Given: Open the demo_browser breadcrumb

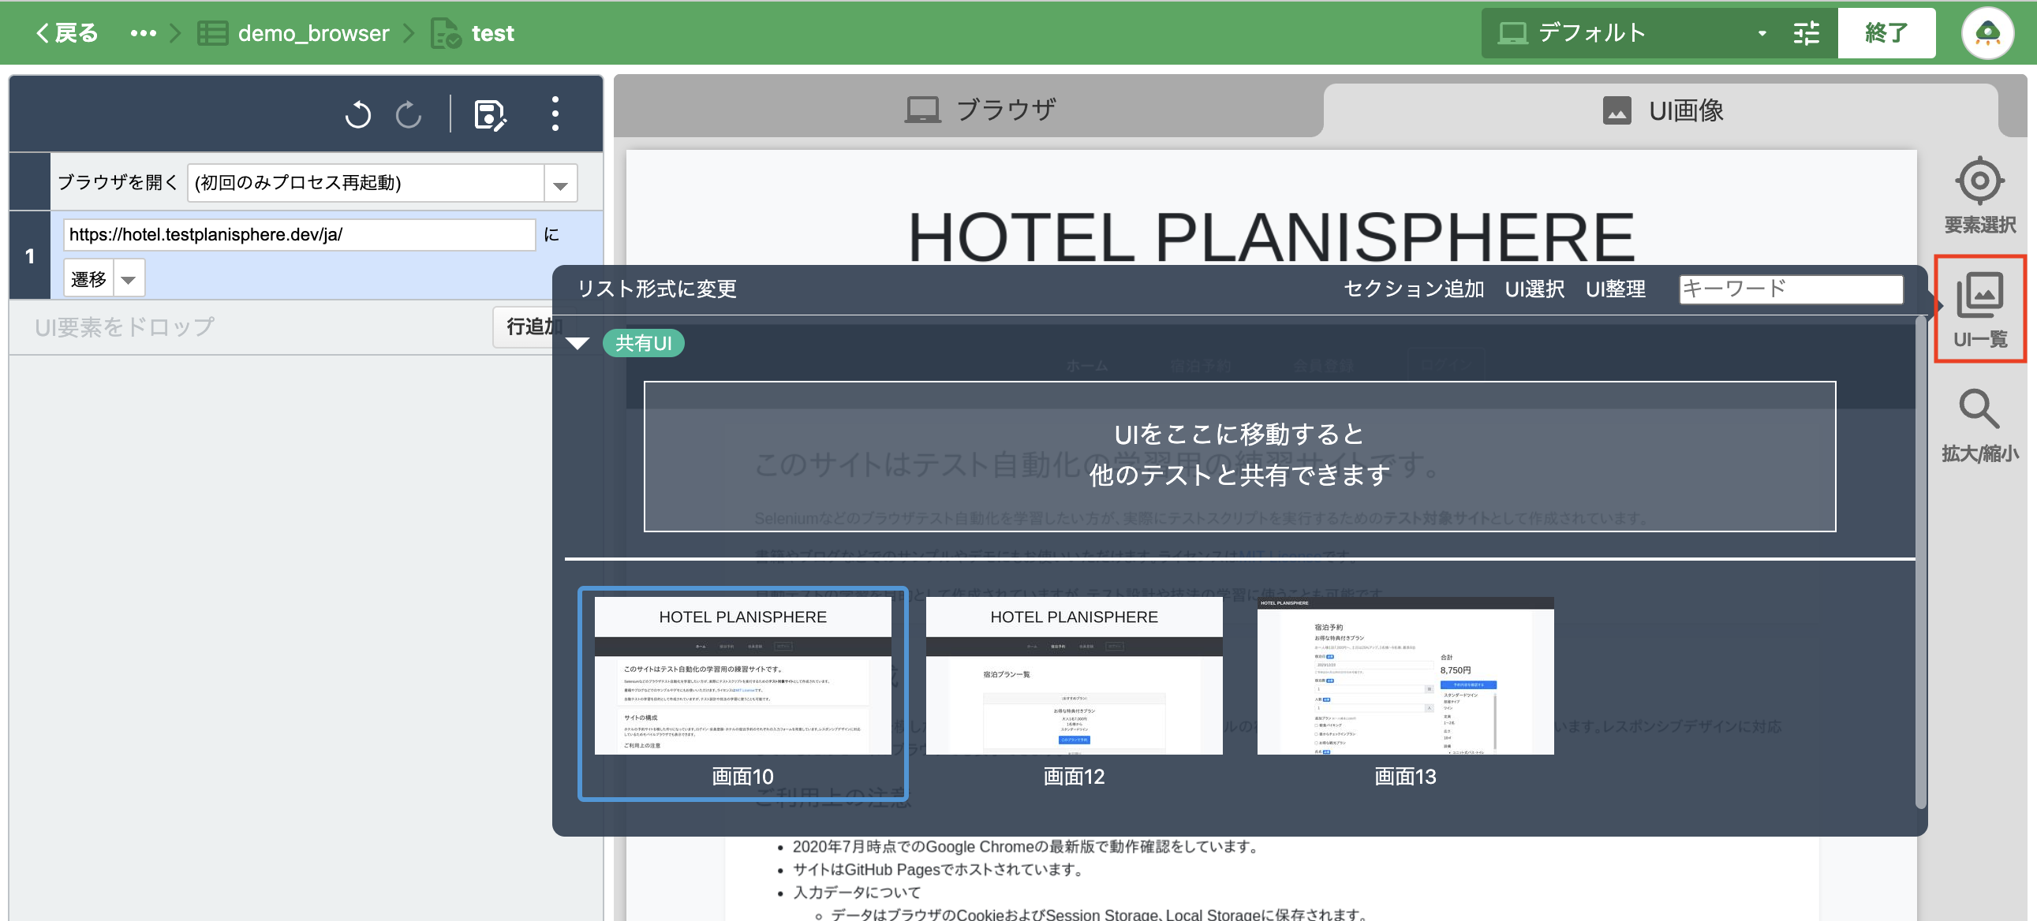Looking at the screenshot, I should 313,33.
